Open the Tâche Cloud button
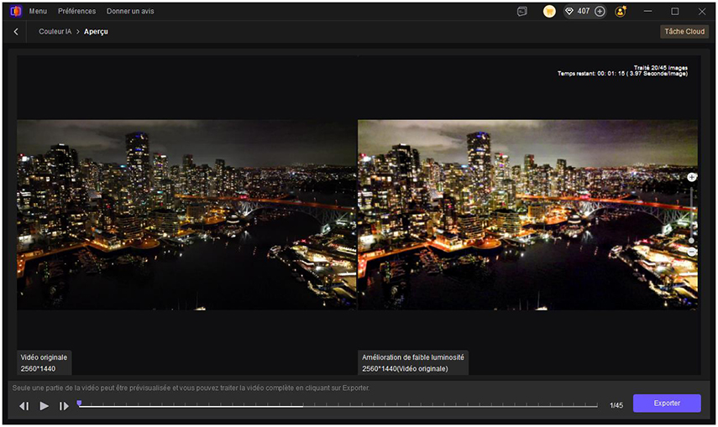The width and height of the screenshot is (718, 427). [684, 31]
